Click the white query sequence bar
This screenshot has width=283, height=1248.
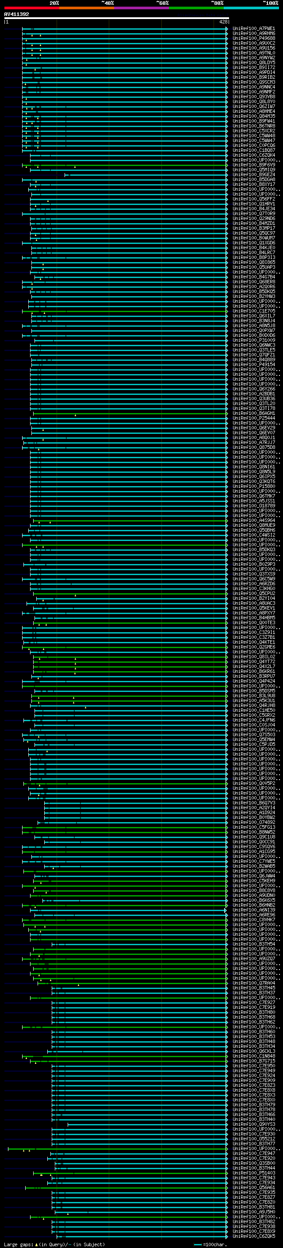[x=117, y=19]
